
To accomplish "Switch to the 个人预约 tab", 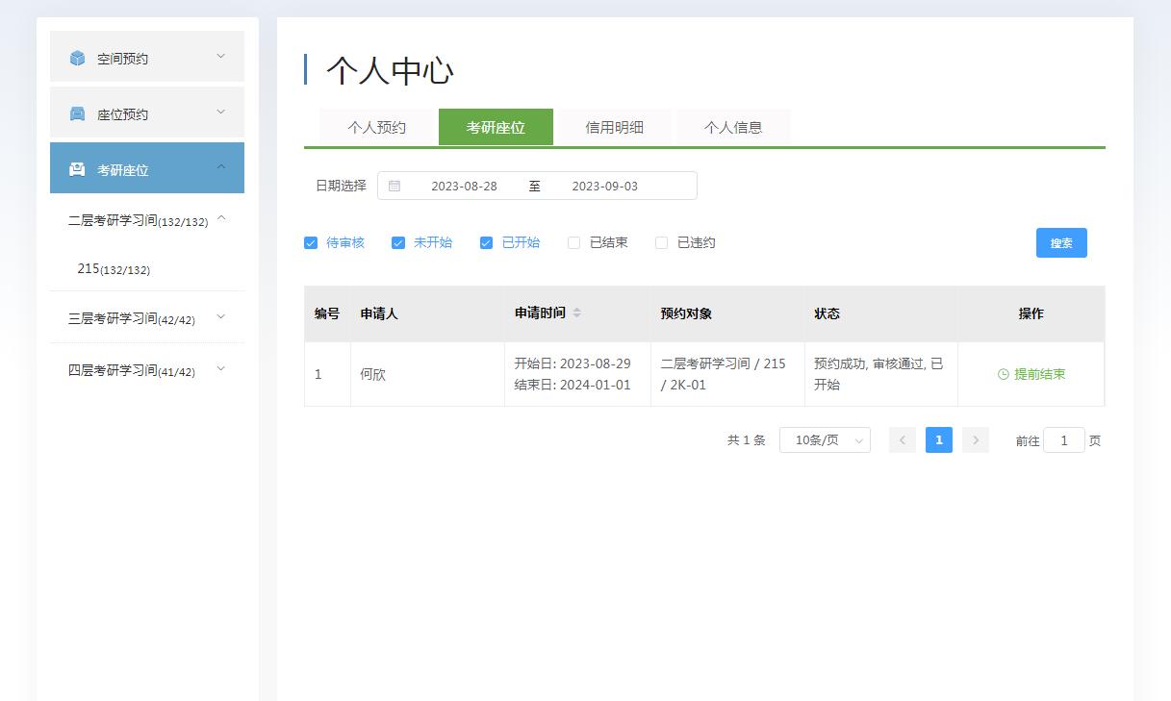I will coord(377,127).
